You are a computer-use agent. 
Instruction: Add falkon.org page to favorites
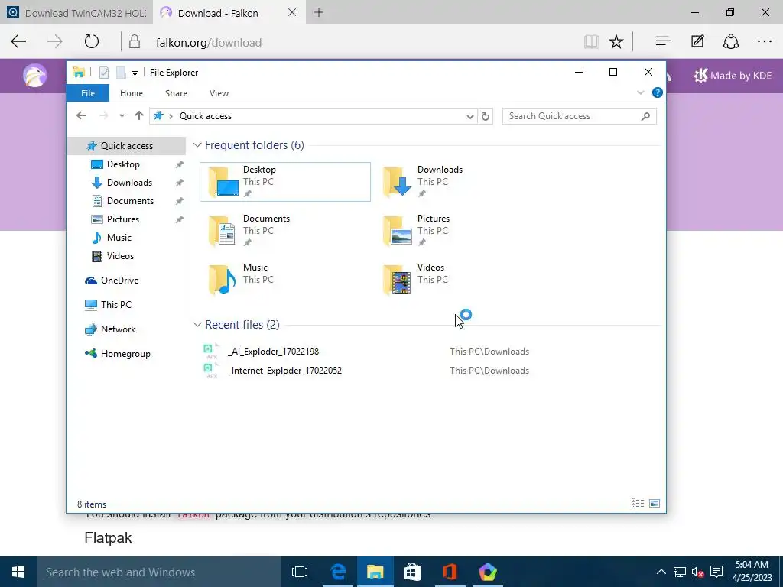[x=616, y=42]
